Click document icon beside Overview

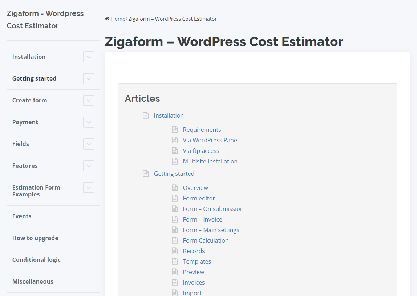175,188
